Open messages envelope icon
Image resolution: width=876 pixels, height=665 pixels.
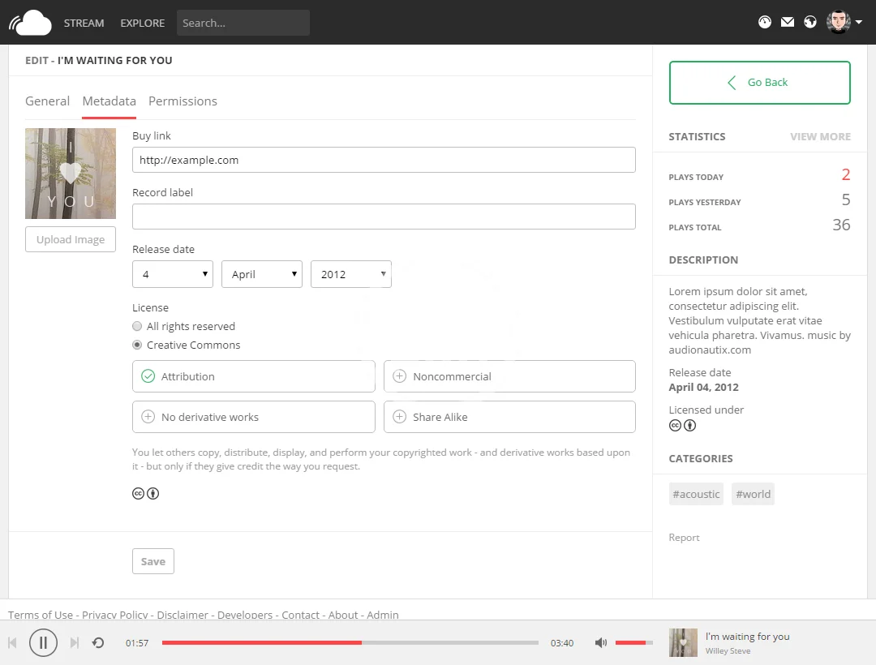coord(788,23)
